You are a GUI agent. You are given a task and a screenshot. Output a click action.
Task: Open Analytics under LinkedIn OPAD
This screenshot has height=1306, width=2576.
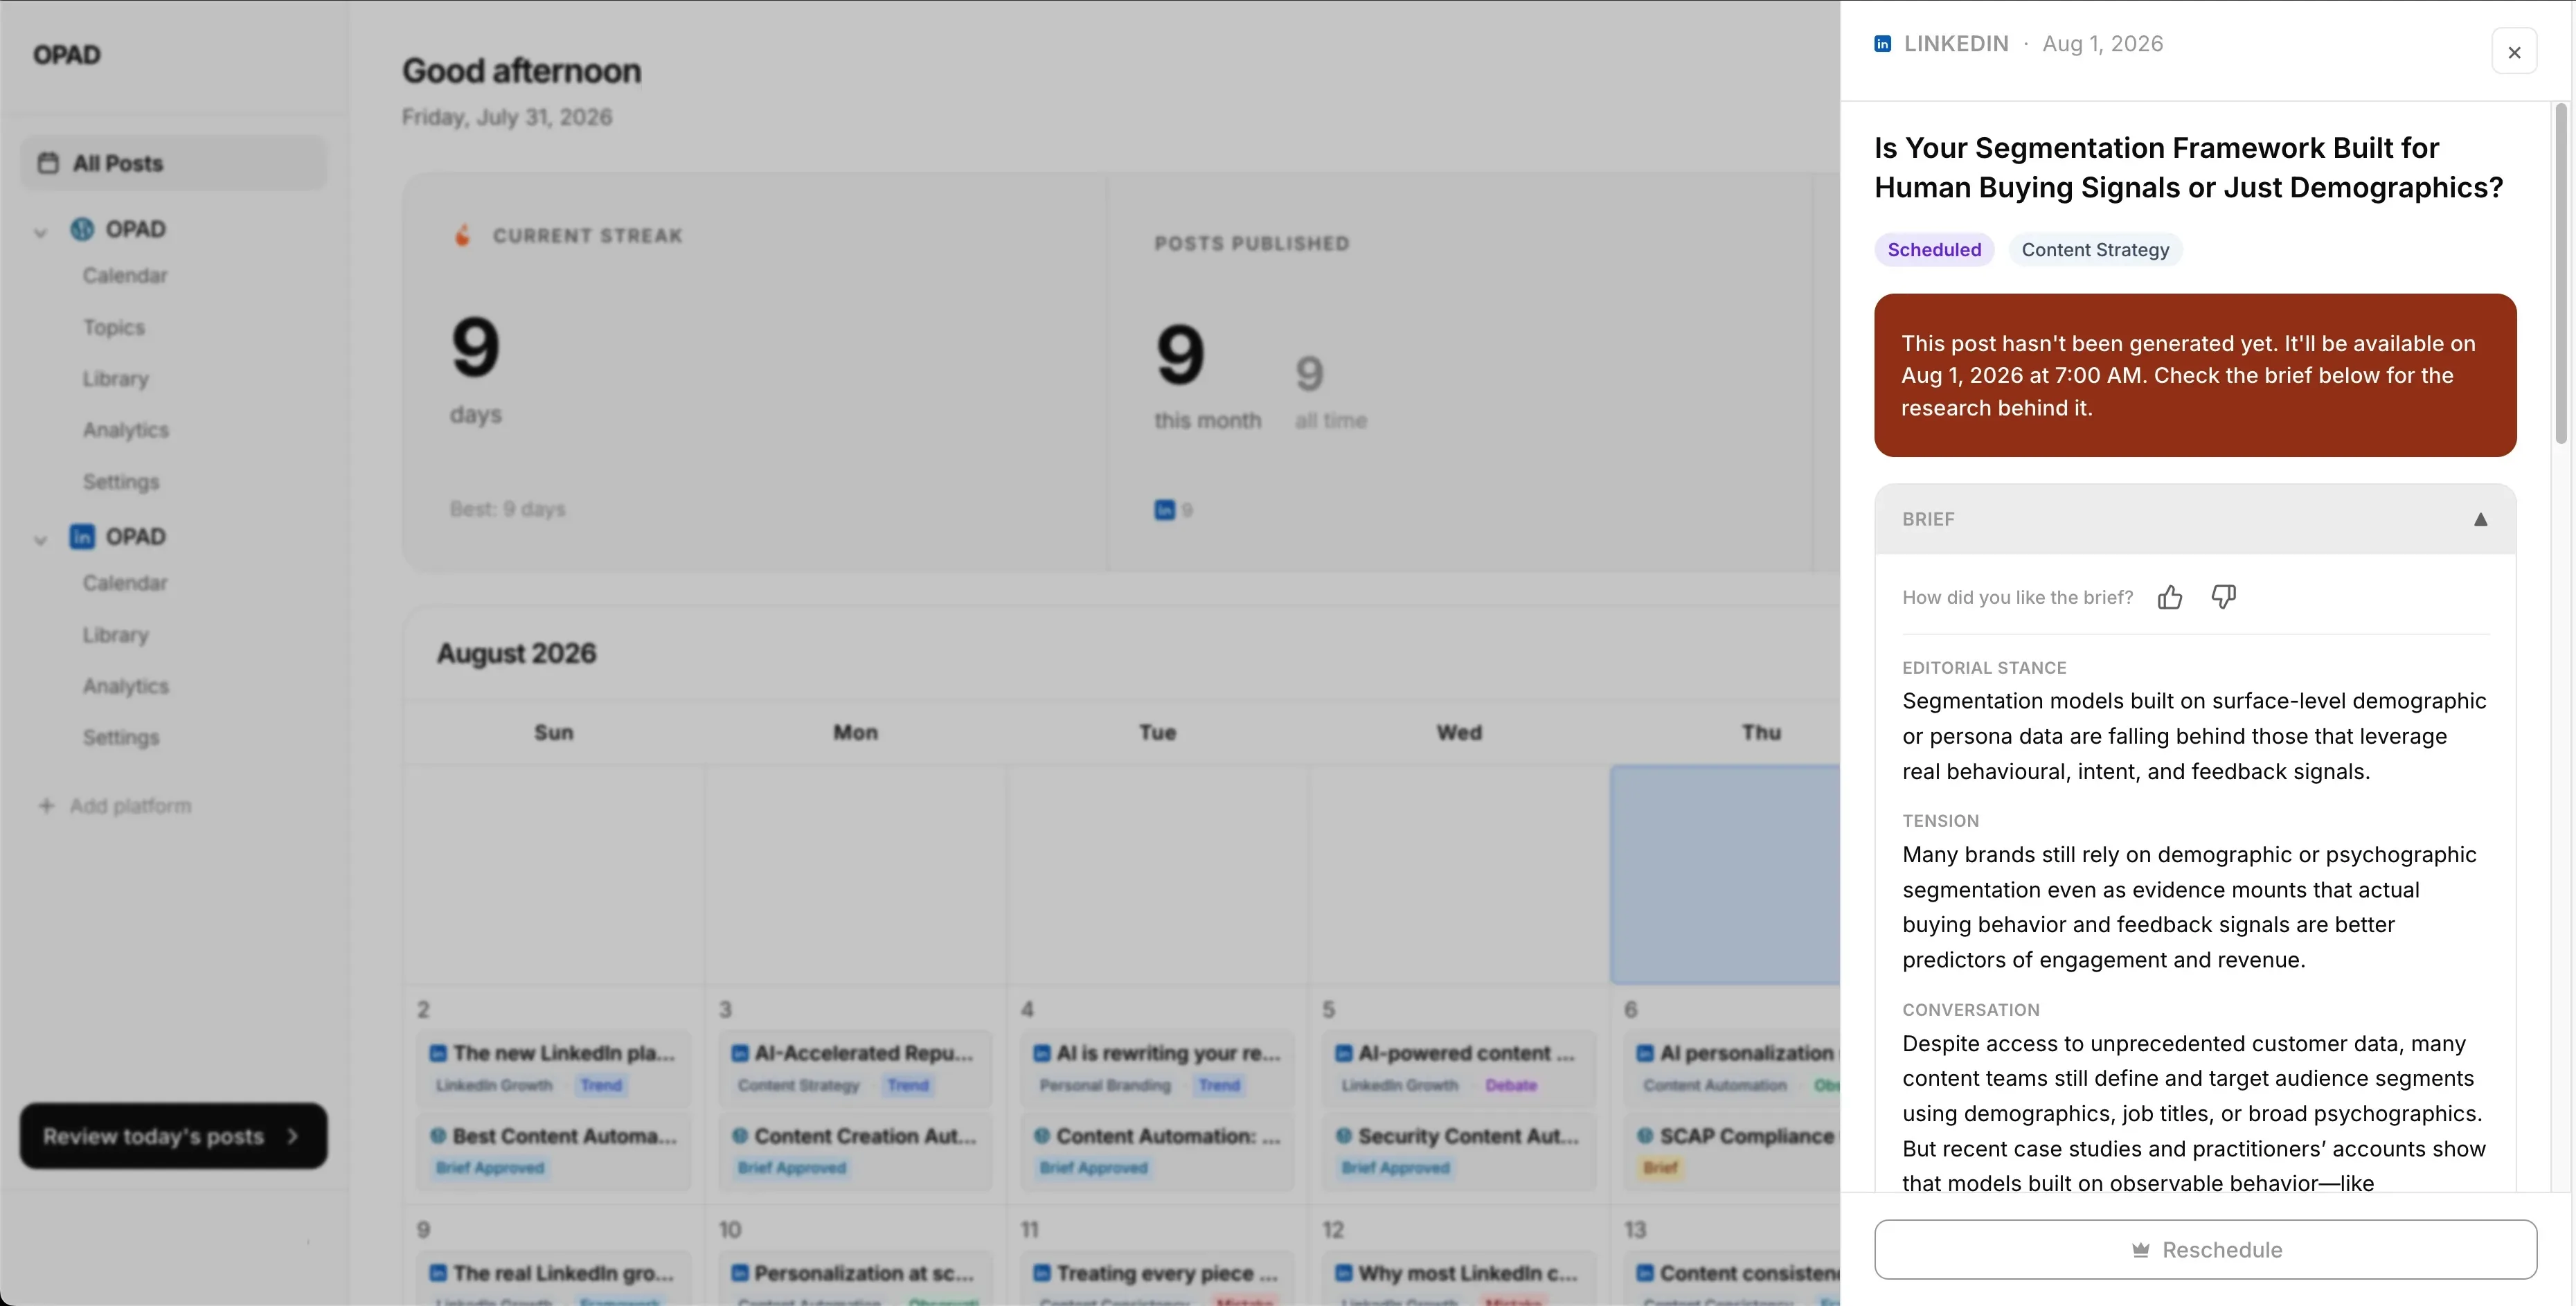tap(126, 686)
